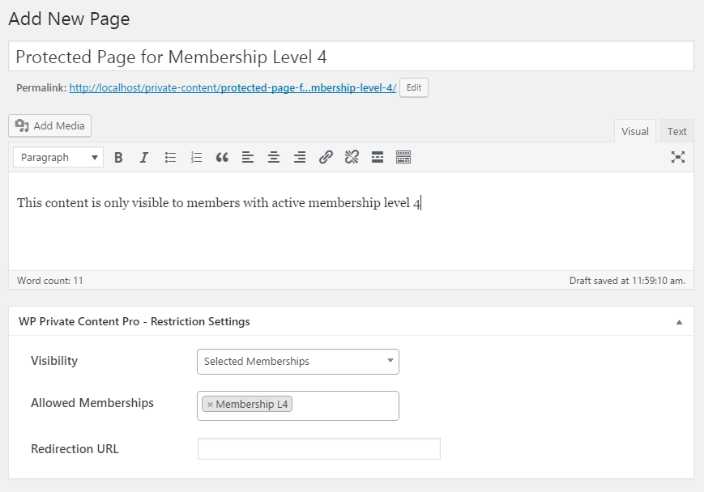This screenshot has width=704, height=492.
Task: Insert Read More tag
Action: tap(378, 158)
